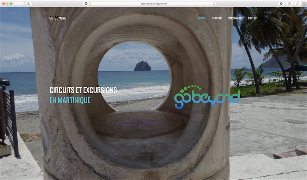Viewport: 307px width, 180px height.
Task: Open the Contact menu item
Action: pyautogui.click(x=253, y=18)
